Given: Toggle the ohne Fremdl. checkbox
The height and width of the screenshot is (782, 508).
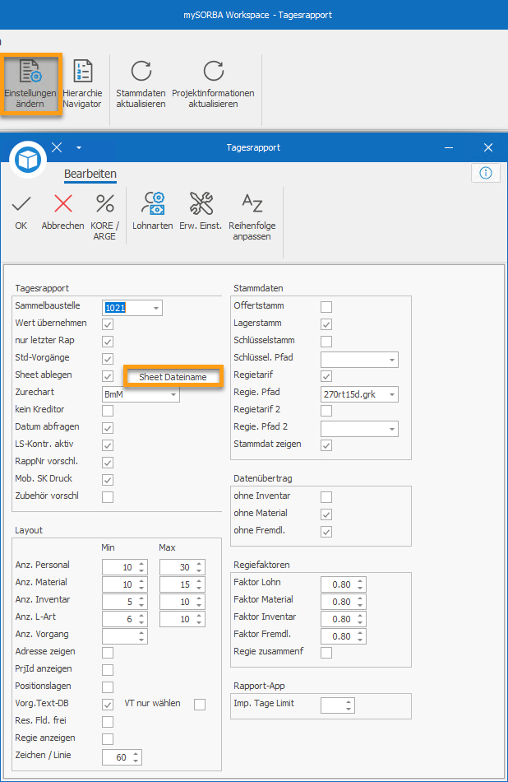Looking at the screenshot, I should click(326, 532).
